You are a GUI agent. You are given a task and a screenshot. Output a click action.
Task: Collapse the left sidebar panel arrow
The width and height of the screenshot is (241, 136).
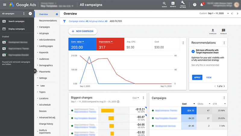[x=35, y=71]
